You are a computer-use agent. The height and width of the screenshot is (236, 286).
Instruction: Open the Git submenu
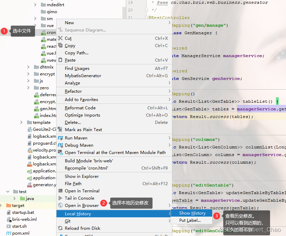click(x=114, y=221)
